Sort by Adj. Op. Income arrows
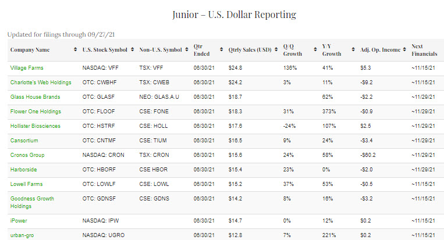This screenshot has height=240, width=444. point(404,50)
